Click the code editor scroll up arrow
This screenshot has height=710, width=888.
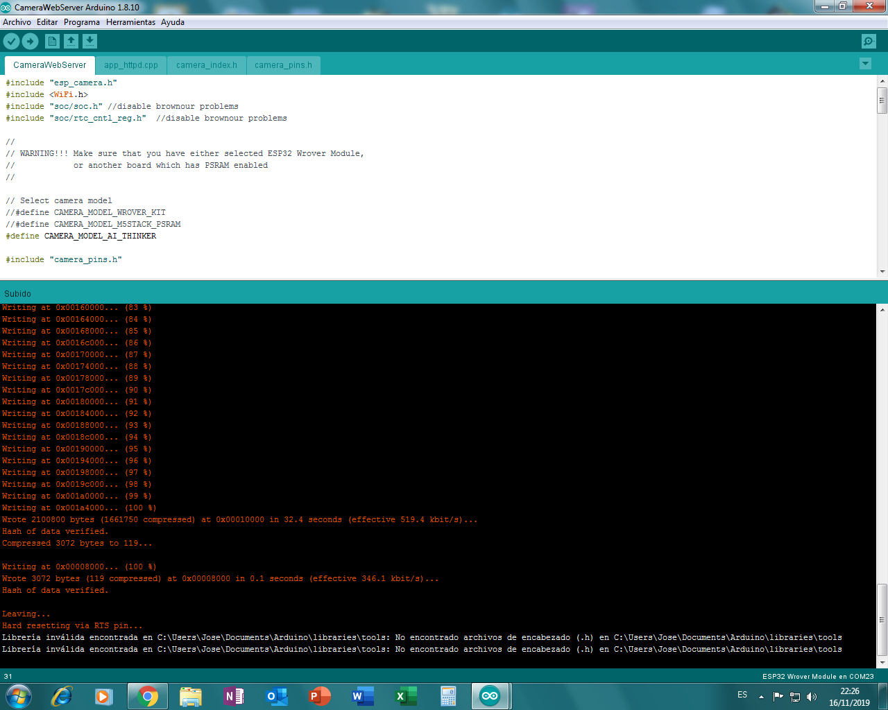882,80
